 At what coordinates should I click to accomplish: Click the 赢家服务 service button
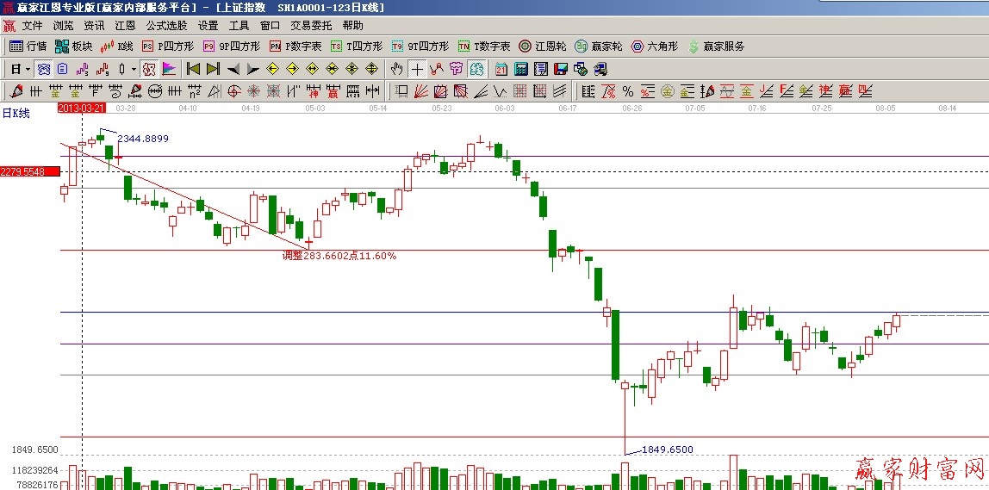[716, 47]
